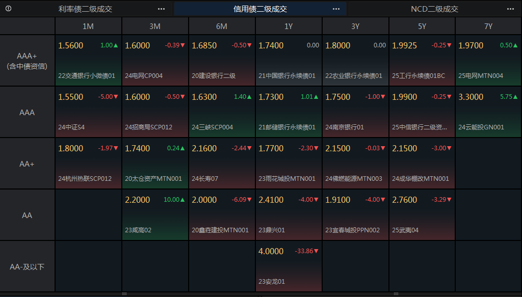The width and height of the screenshot is (522, 297).
Task: Open the 24电网CP004 bond cell
Action: coord(155,61)
